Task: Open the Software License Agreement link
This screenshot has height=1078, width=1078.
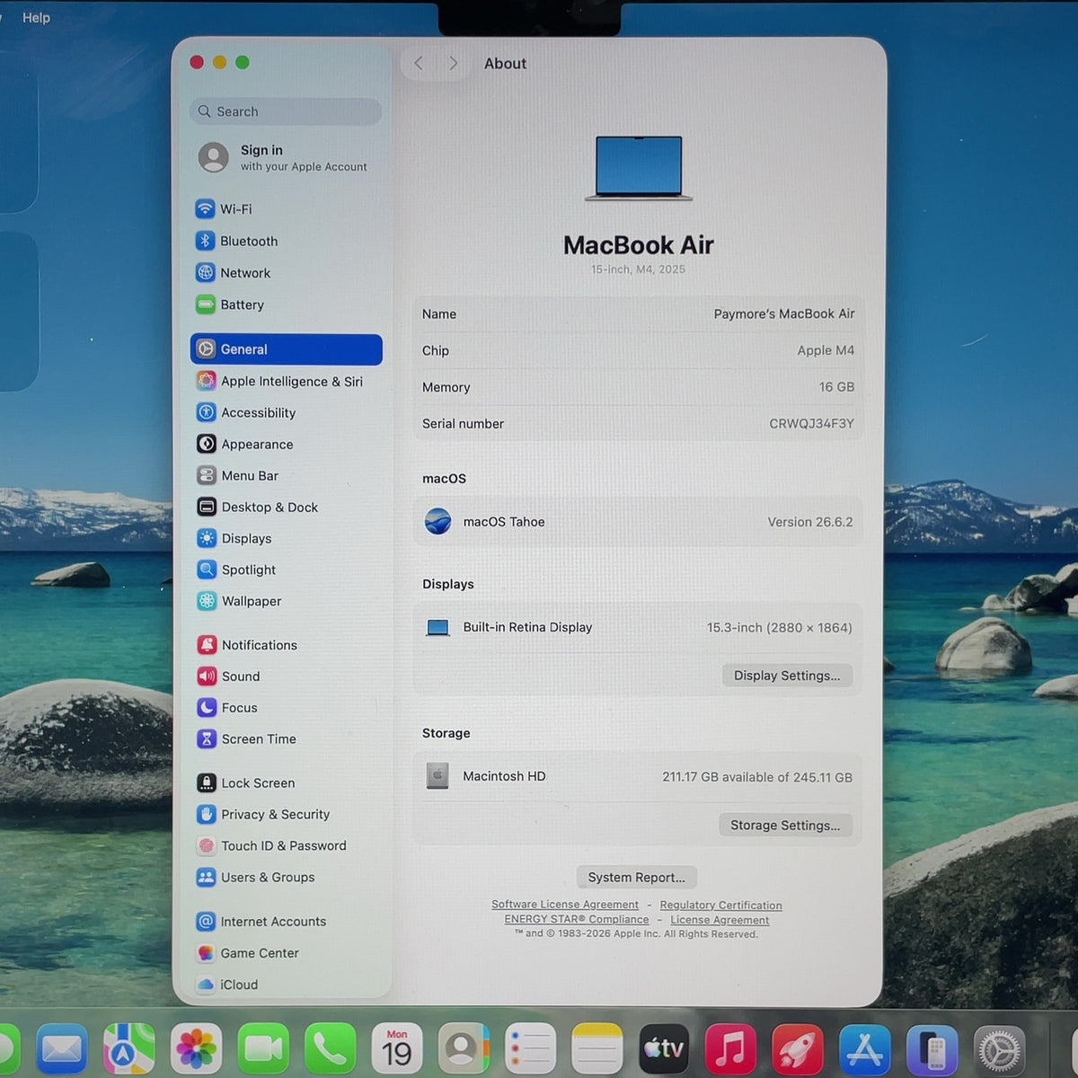Action: pyautogui.click(x=565, y=905)
